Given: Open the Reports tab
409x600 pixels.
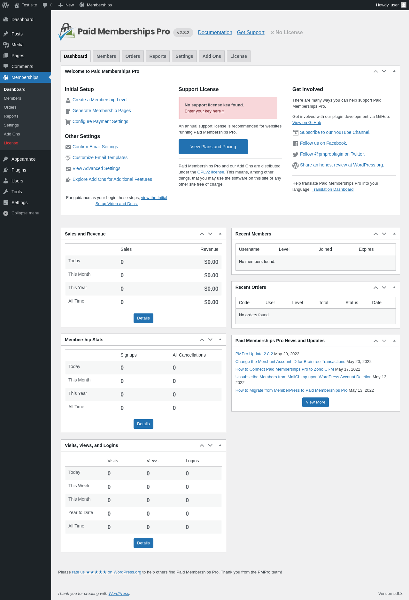Looking at the screenshot, I should pyautogui.click(x=158, y=56).
